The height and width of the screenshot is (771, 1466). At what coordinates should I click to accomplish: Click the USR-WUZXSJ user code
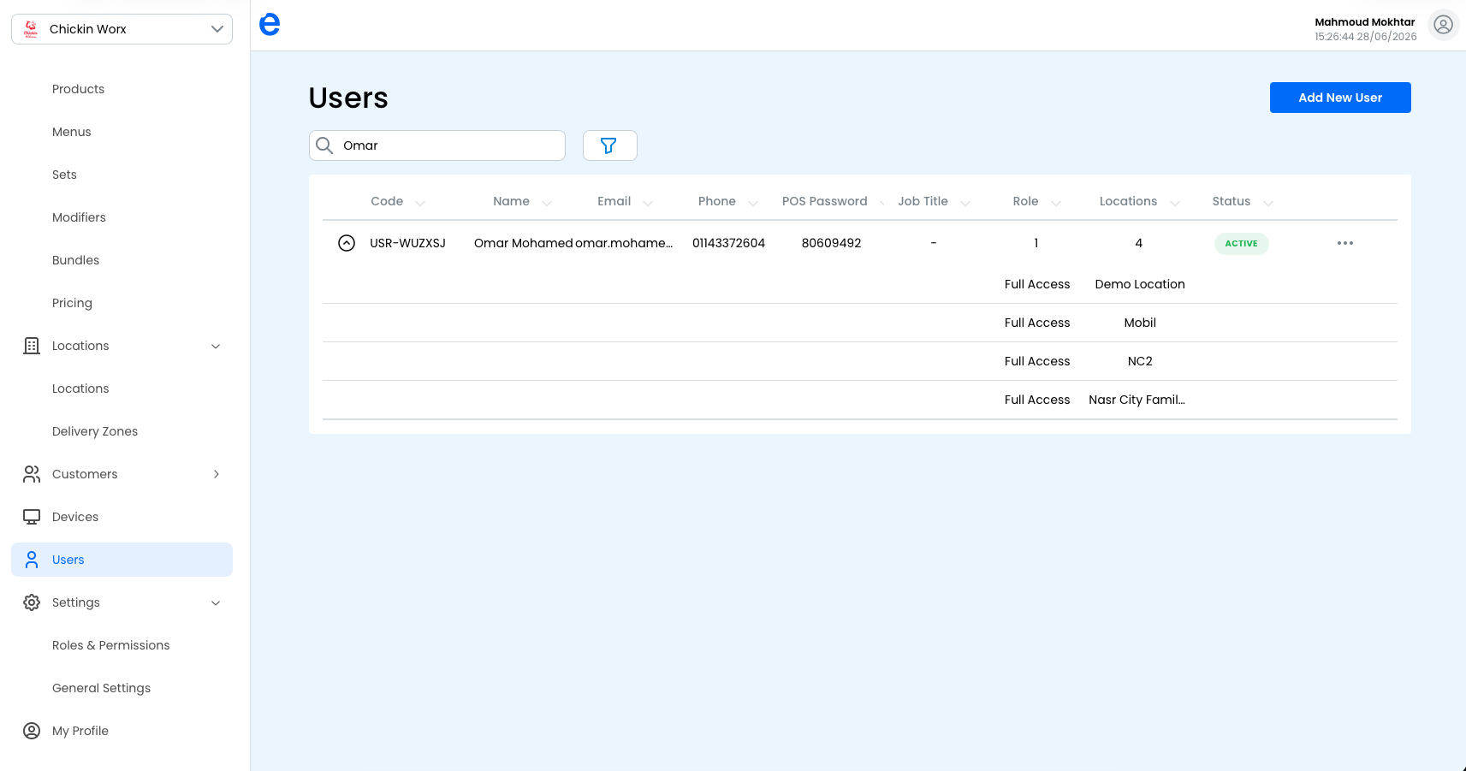click(x=407, y=243)
